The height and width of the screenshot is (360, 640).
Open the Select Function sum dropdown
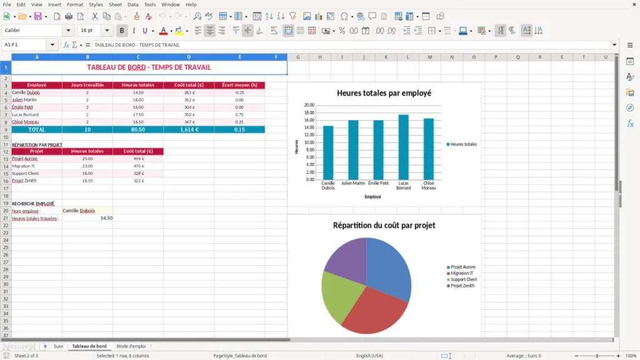pos(81,45)
